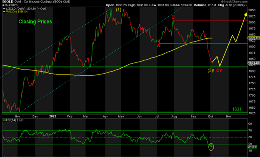The image size is (260, 157).
Task: Click the 70 level on RSI axis
Action: [x=250, y=130]
